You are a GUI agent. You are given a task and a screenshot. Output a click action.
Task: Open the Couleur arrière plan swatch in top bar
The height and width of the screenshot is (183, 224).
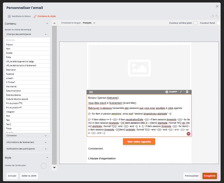coord(196,23)
